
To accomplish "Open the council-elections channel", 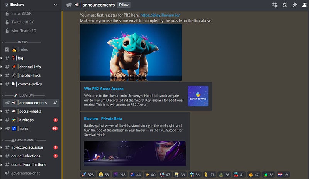I will pyautogui.click(x=31, y=156).
